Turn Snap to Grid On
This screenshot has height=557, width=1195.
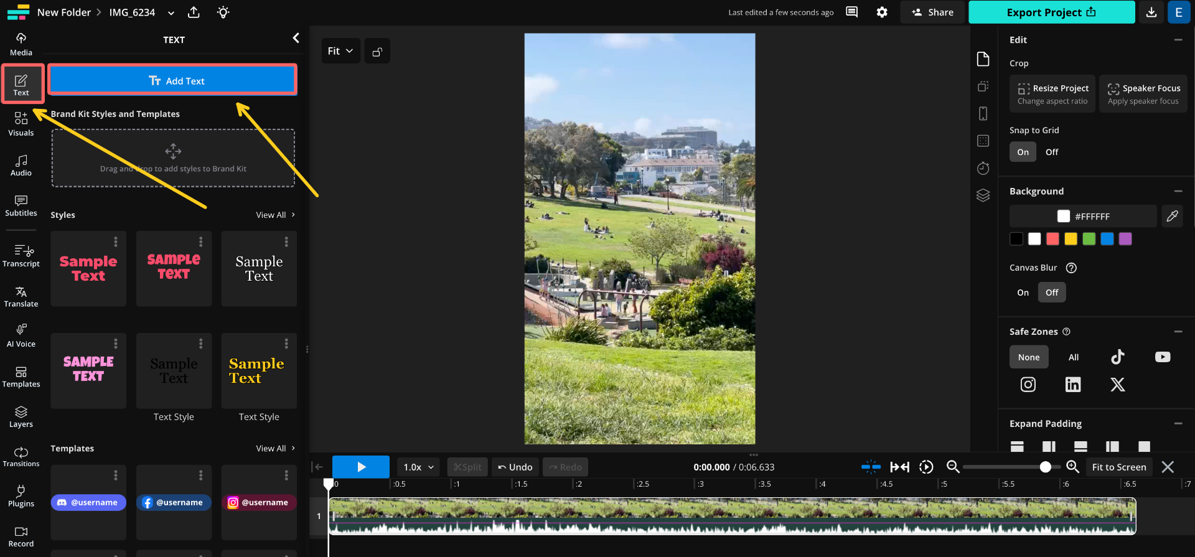[x=1023, y=152]
